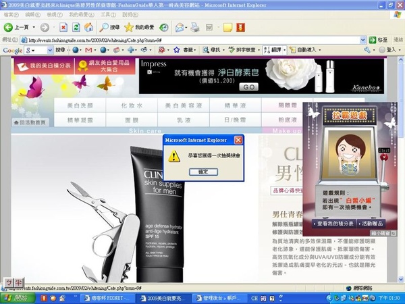Switch to 痞客邦 PIXNET taskbar window
The height and width of the screenshot is (304, 405).
tap(107, 299)
